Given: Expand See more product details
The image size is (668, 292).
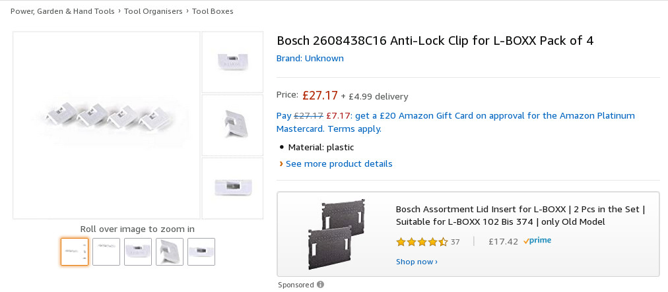Looking at the screenshot, I should [x=339, y=163].
